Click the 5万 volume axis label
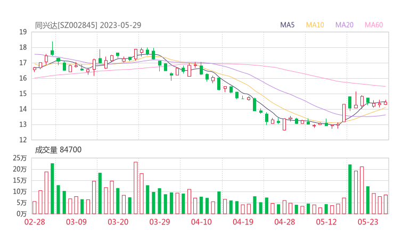The height and width of the screenshot is (234, 394). (x=22, y=203)
